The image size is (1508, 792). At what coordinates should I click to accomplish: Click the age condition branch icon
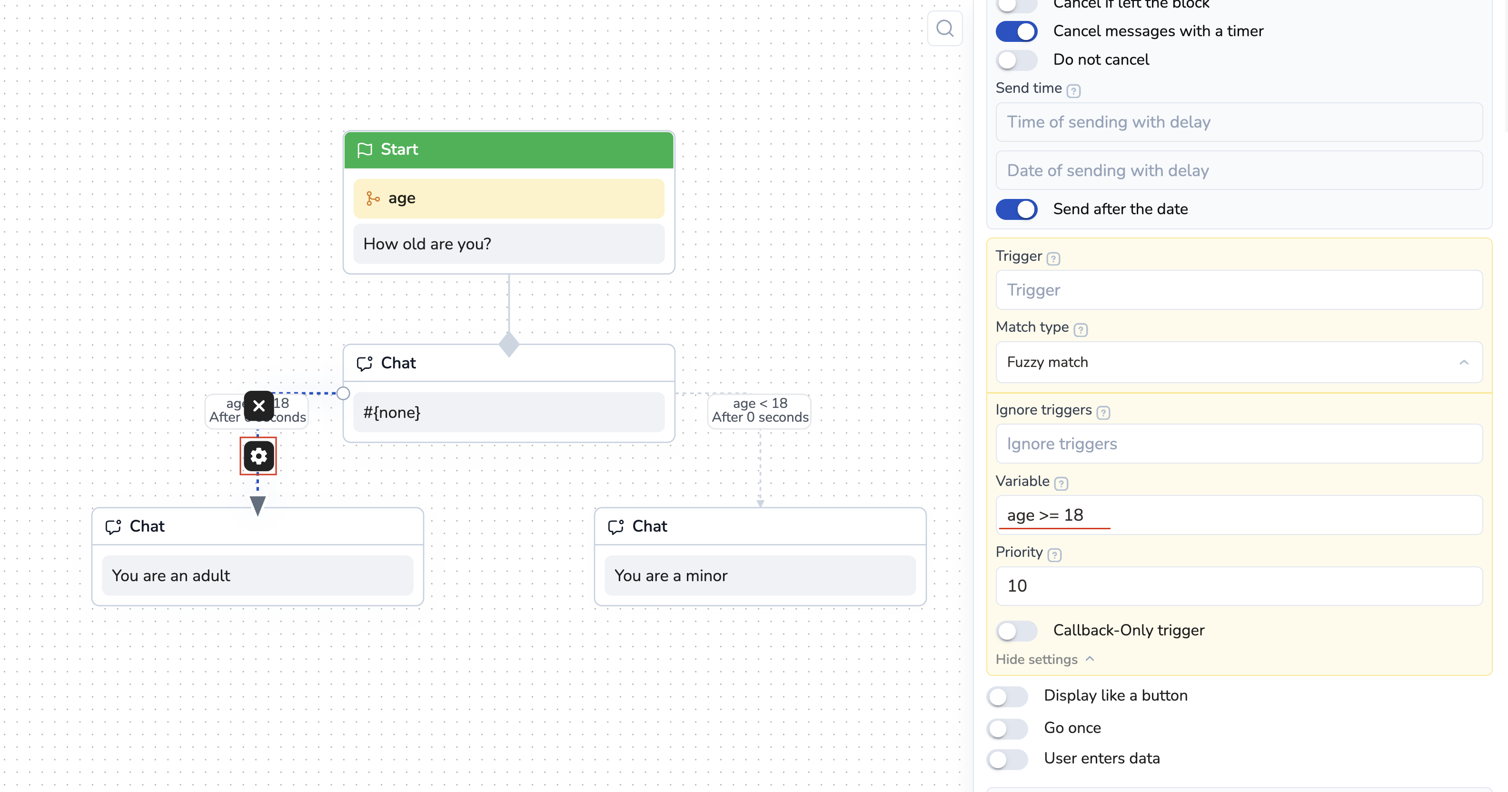click(x=373, y=198)
